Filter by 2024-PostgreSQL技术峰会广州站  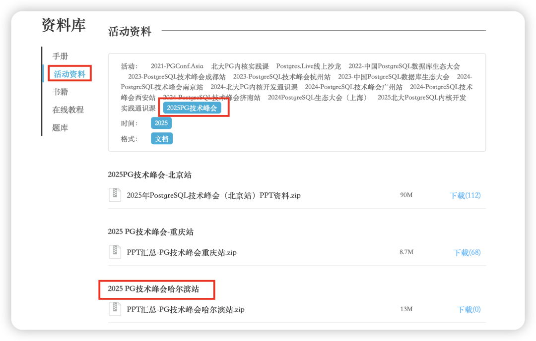(354, 87)
